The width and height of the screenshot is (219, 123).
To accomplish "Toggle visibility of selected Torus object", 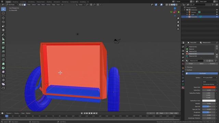I will coord(217,17).
